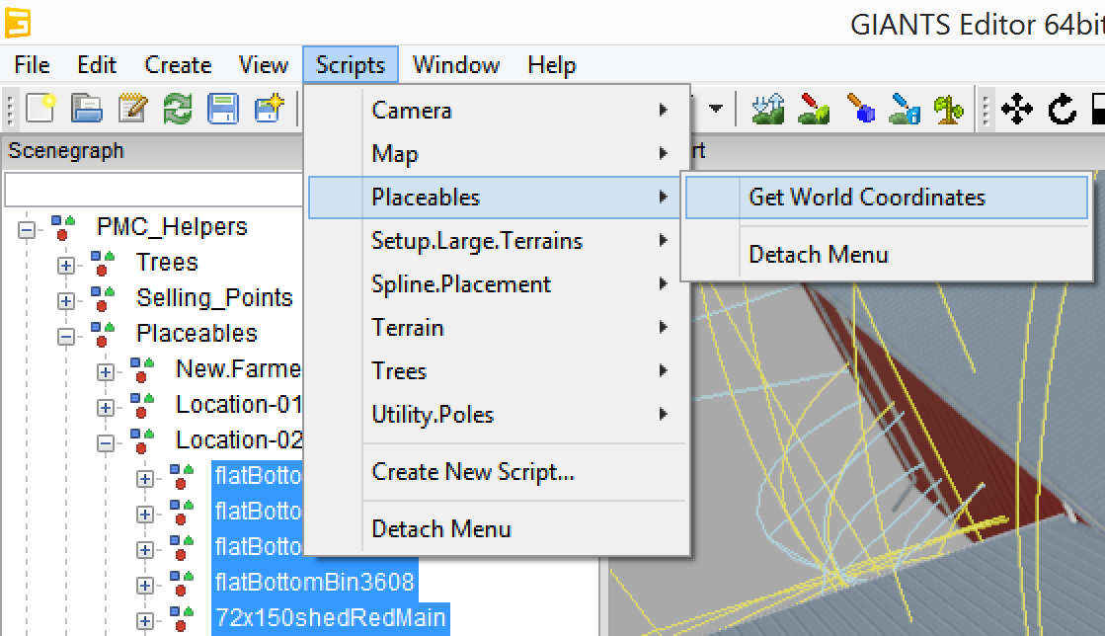The width and height of the screenshot is (1105, 636).
Task: Run the Get World Coordinates script
Action: [x=887, y=198]
